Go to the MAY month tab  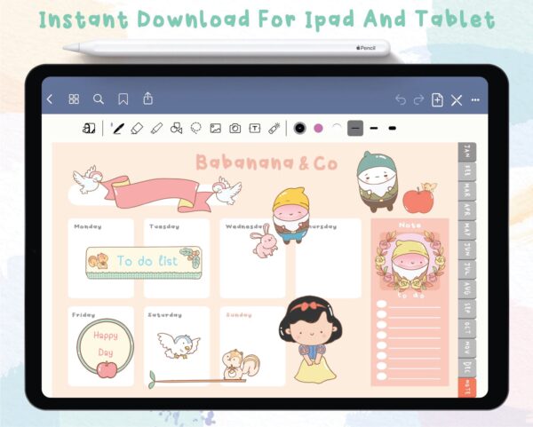(467, 230)
